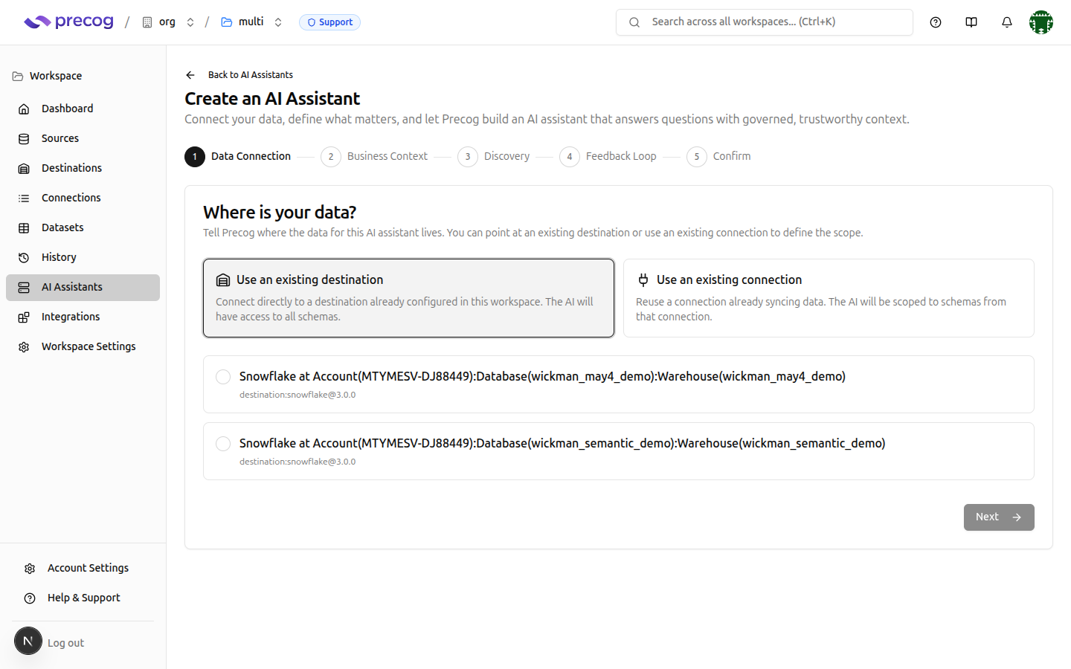Select the wickman_may4_demo Snowflake destination radio
This screenshot has width=1071, height=669.
tap(223, 377)
